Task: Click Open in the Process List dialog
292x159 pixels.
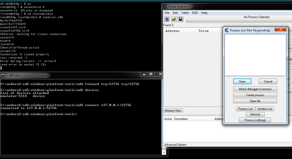Action: [242, 81]
